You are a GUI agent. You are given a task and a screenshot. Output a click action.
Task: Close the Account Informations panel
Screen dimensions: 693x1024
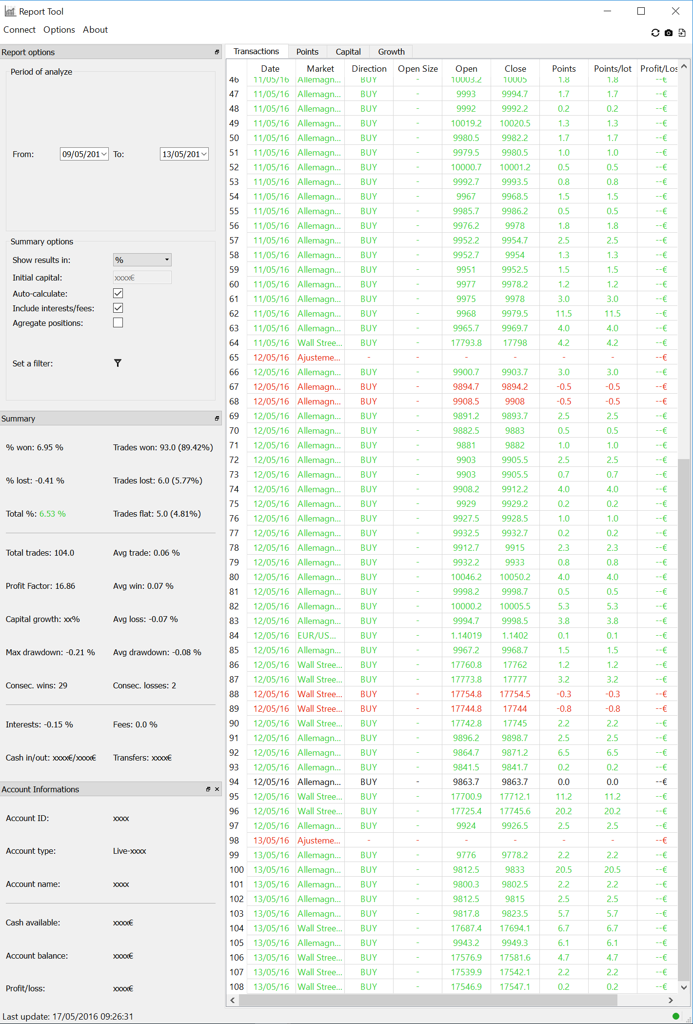(x=217, y=789)
